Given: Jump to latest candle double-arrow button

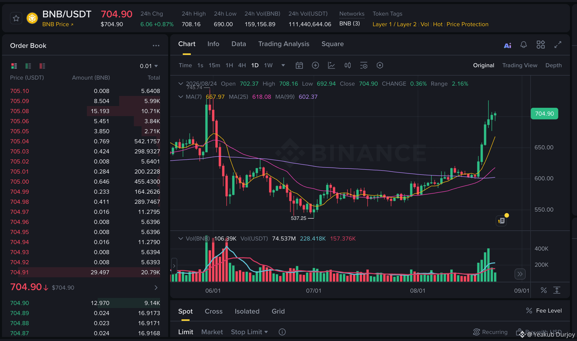Looking at the screenshot, I should (x=520, y=274).
